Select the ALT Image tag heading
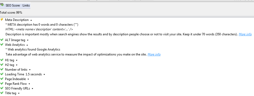This screenshot has width=254, height=96. click(15, 40)
